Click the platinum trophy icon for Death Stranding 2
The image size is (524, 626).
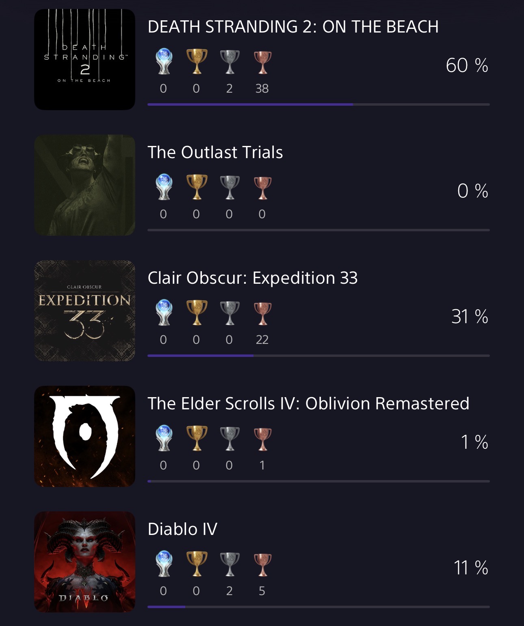pyautogui.click(x=164, y=62)
